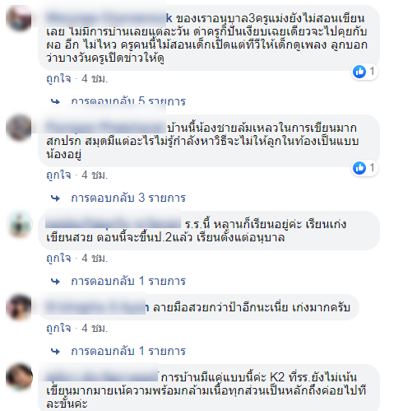Expand the 3 replies thread

128,198
